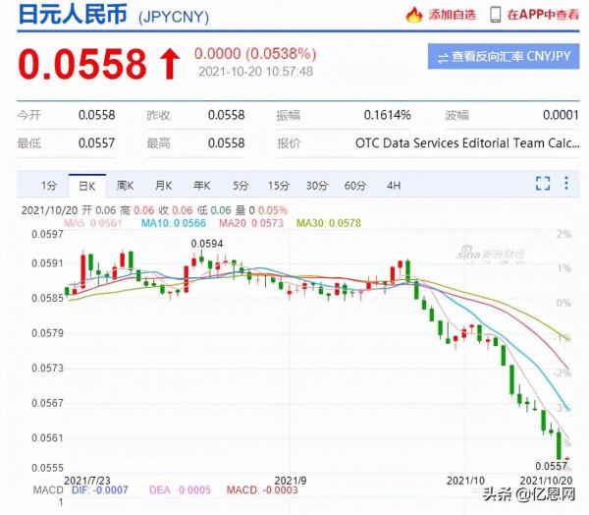The height and width of the screenshot is (515, 589).
Task: Click the DIF: -0.0007 MACD value
Action: click(x=100, y=489)
